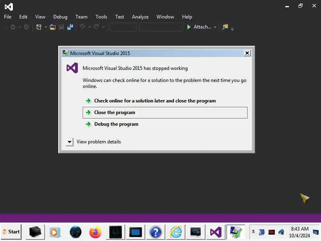This screenshot has height=241, width=321.
Task: Open the File menu
Action: click(8, 17)
